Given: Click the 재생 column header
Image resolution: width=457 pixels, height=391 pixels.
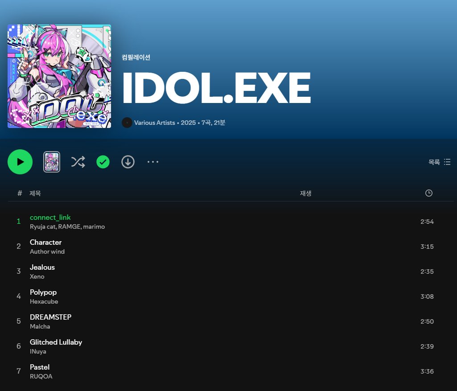Looking at the screenshot, I should pyautogui.click(x=306, y=193).
